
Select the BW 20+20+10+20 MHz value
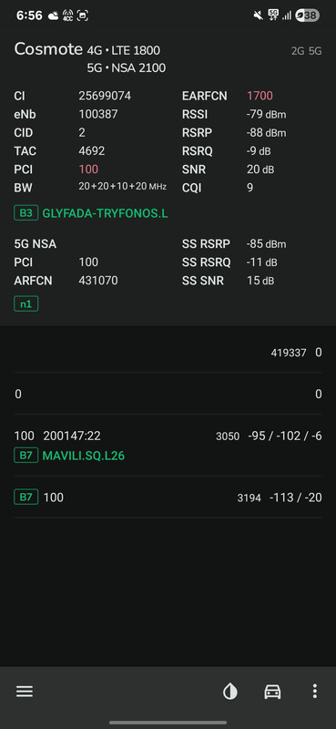click(x=123, y=187)
